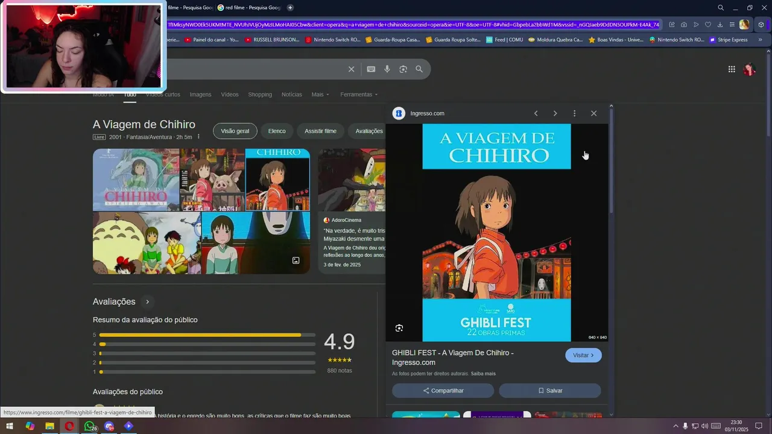The width and height of the screenshot is (772, 434).
Task: Click the 4-star rating bar
Action: [207, 344]
